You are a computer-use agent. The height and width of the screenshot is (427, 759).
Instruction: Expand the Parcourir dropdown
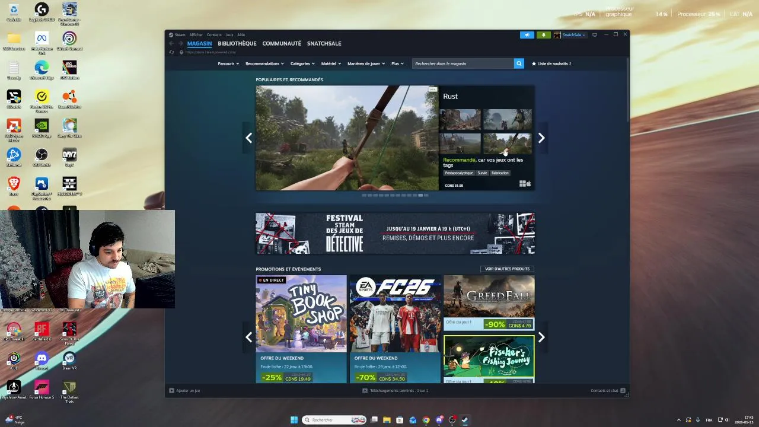pyautogui.click(x=228, y=63)
